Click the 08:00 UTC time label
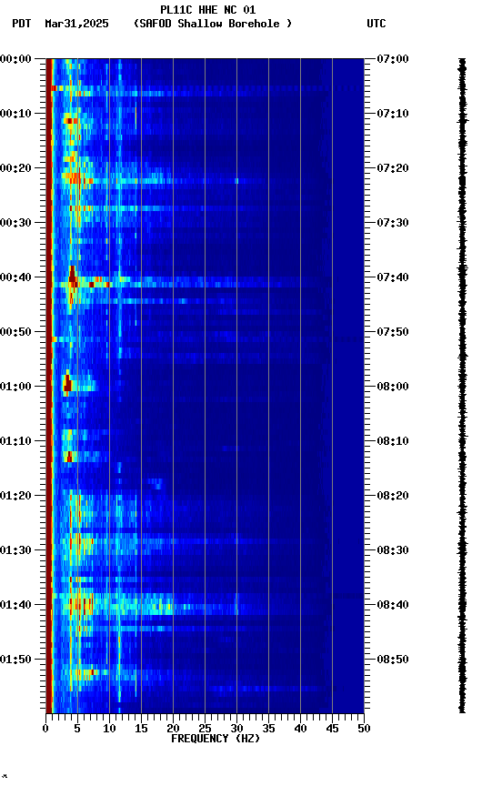Screen dimensions: 502x786 [393, 387]
